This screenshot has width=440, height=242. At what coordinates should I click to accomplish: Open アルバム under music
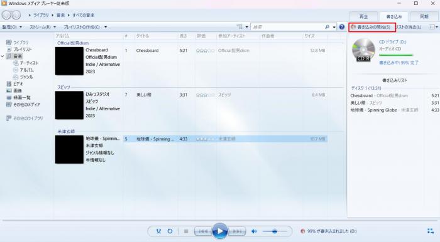click(x=26, y=70)
